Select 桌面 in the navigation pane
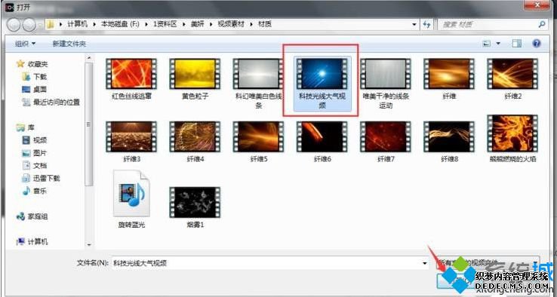The width and height of the screenshot is (557, 297). (x=35, y=90)
